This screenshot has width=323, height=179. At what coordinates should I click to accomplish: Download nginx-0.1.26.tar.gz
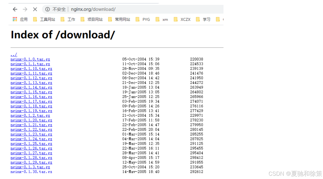tap(31, 148)
